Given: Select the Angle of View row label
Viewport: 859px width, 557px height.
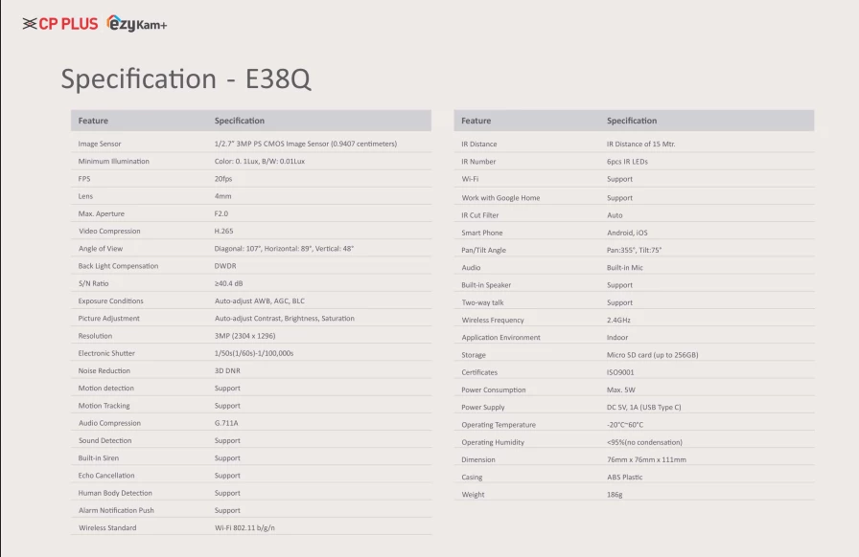Looking at the screenshot, I should 101,249.
